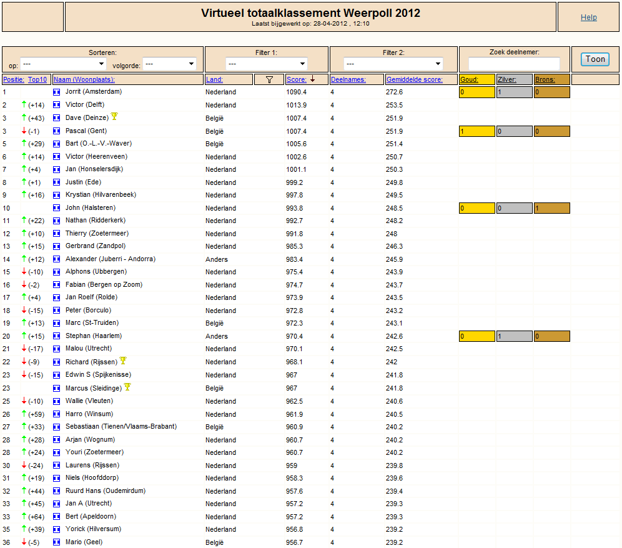Viewport: 622px width, 548px height.
Task: Click the name Malou (Utrecht)
Action: pos(89,349)
